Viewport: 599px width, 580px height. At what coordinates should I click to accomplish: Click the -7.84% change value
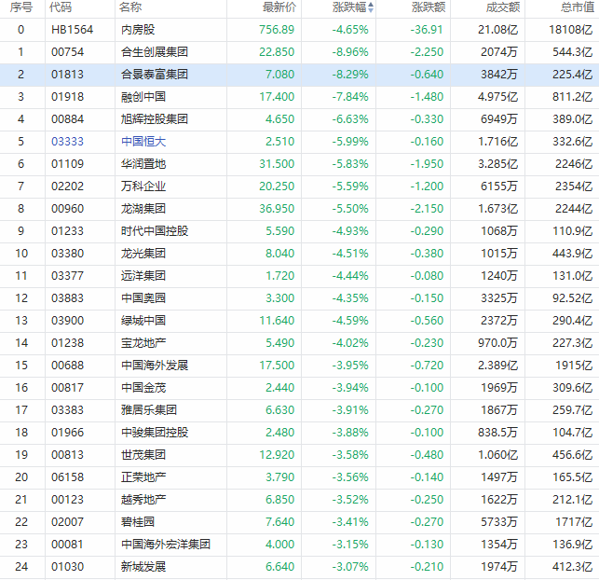(x=350, y=97)
